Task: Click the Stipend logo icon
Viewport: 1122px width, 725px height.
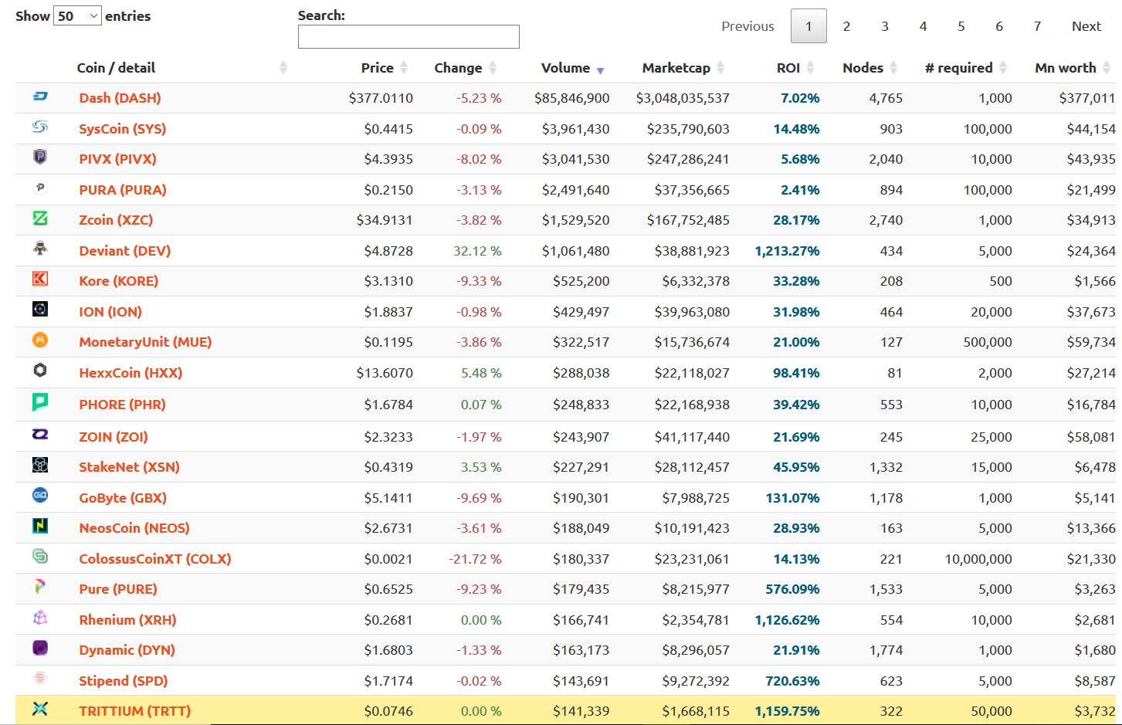Action: (x=40, y=678)
